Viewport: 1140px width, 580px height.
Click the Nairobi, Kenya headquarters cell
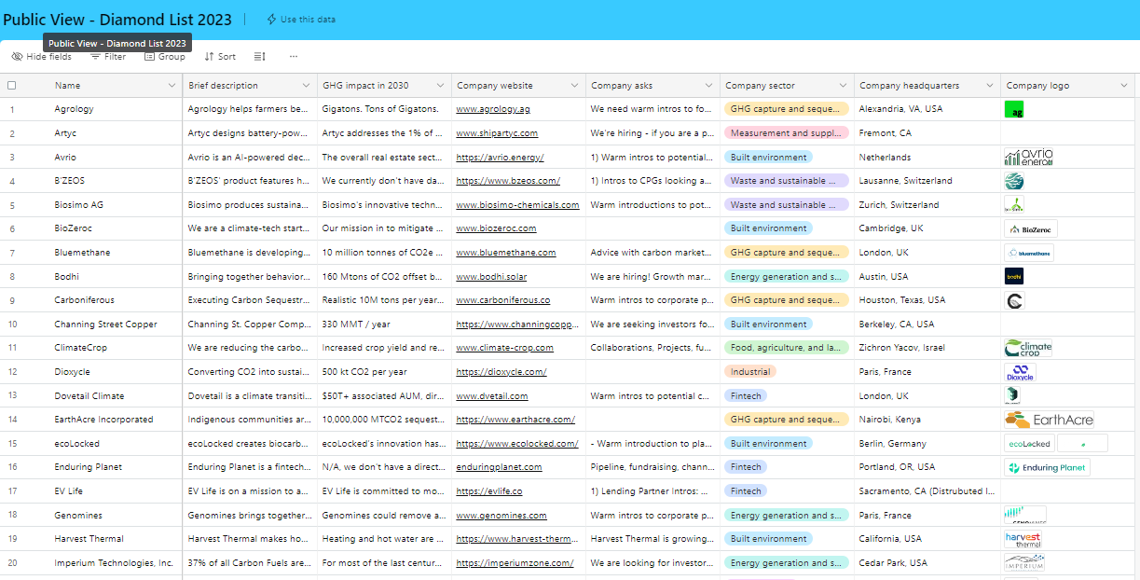coord(927,420)
